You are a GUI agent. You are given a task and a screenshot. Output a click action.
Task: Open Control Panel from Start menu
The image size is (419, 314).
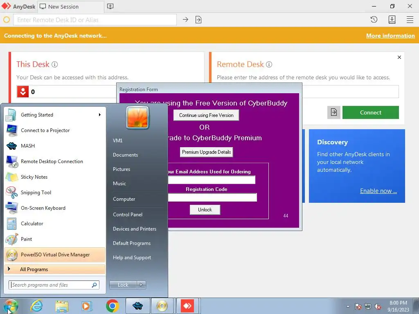click(128, 214)
